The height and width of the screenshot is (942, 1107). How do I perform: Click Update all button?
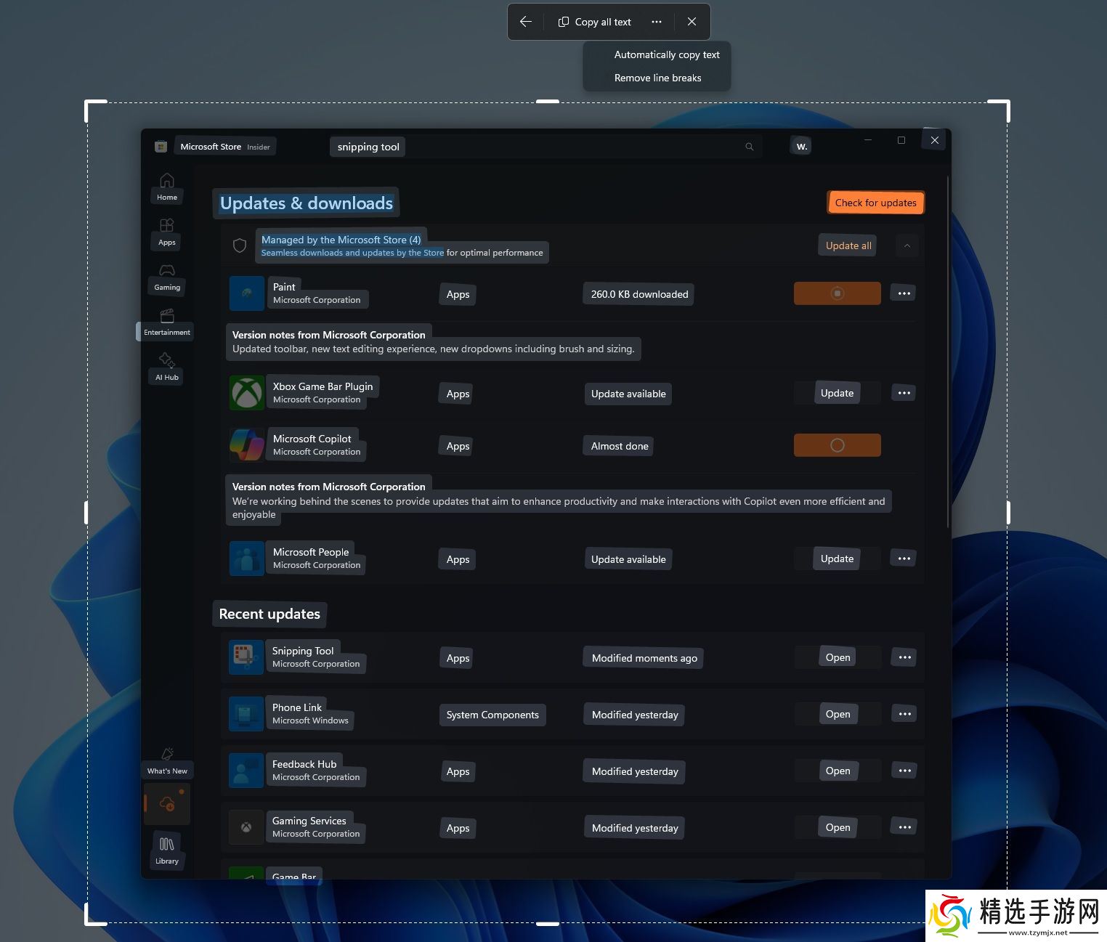tap(848, 245)
